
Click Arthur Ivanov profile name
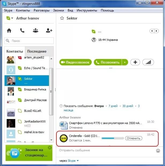click(x=28, y=18)
